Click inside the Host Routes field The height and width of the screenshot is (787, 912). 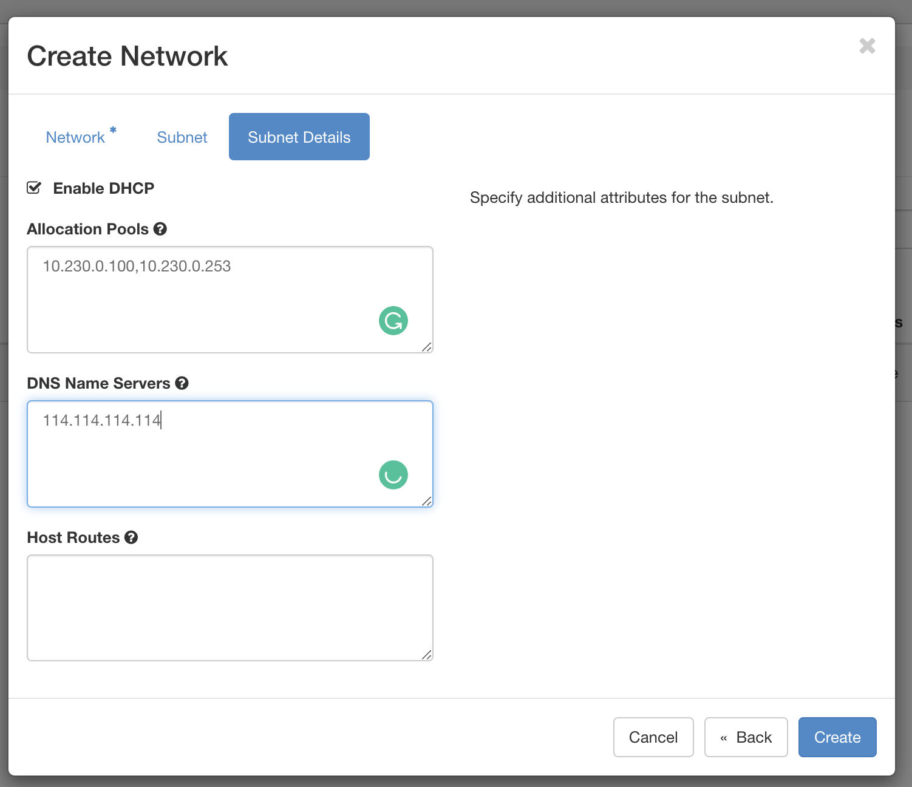point(230,607)
